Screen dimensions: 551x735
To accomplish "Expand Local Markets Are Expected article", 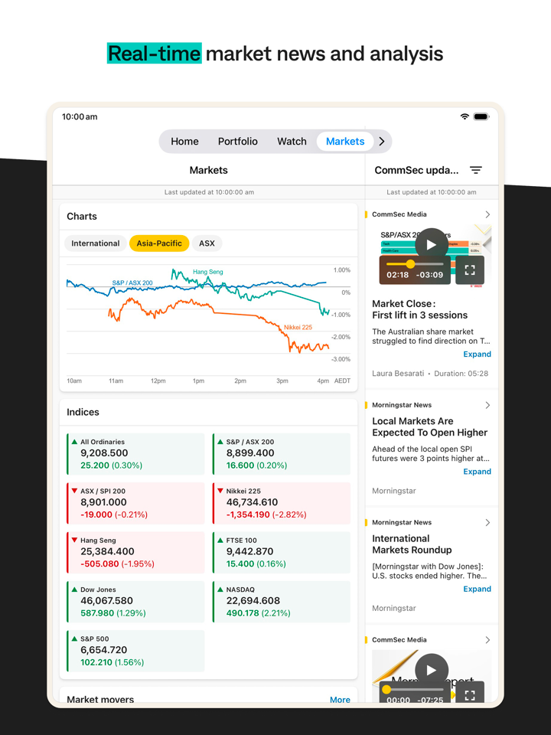I will pyautogui.click(x=477, y=472).
